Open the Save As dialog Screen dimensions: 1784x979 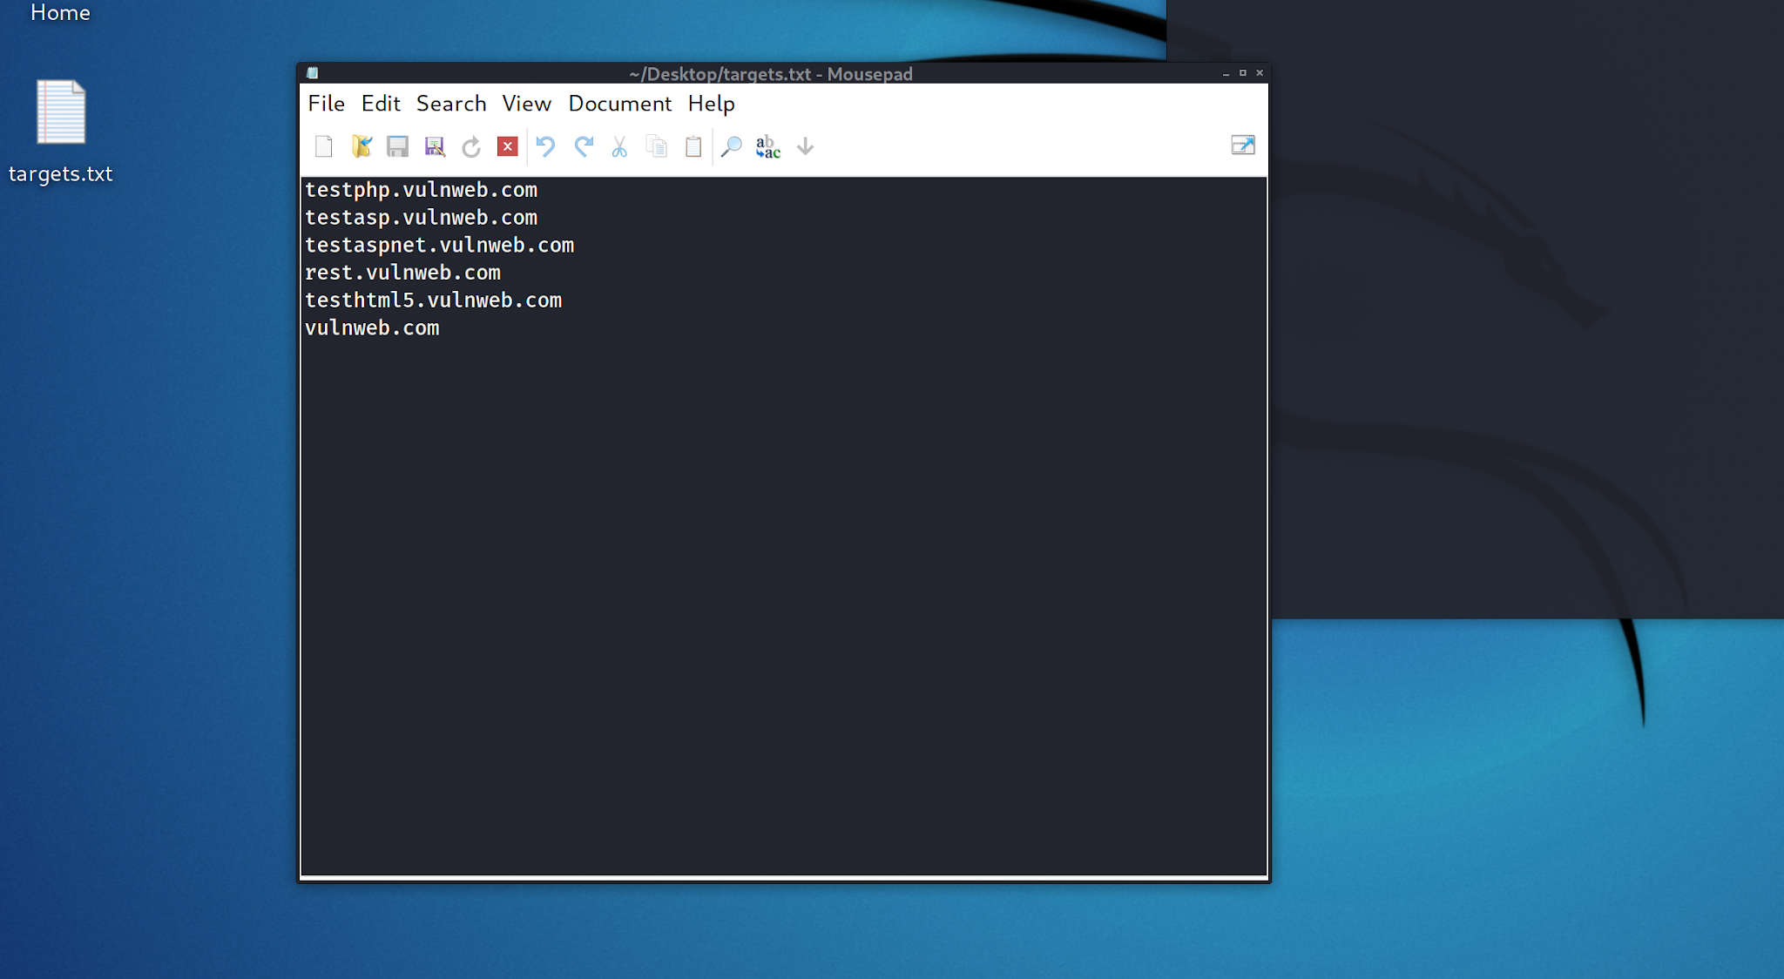point(434,145)
